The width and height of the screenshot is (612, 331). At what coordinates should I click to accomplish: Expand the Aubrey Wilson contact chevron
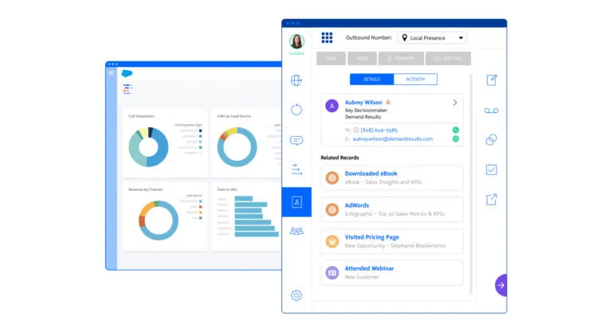(x=455, y=103)
